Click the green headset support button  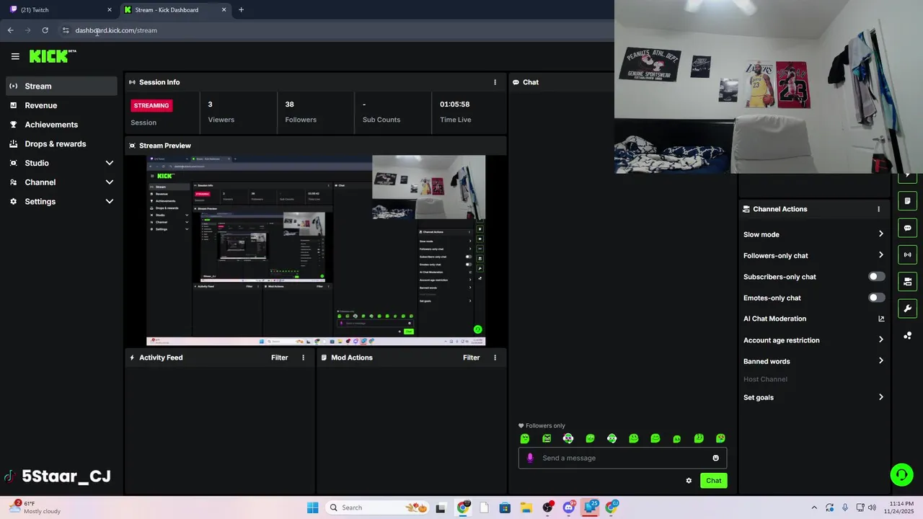pos(901,474)
